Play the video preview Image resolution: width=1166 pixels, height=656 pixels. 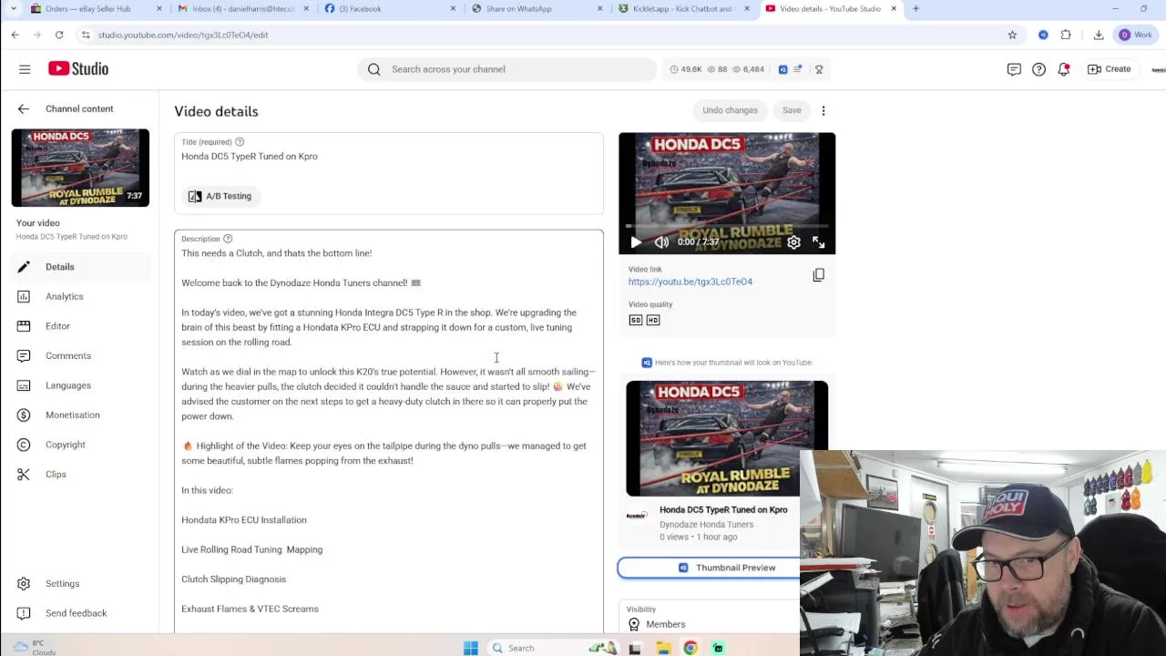636,242
